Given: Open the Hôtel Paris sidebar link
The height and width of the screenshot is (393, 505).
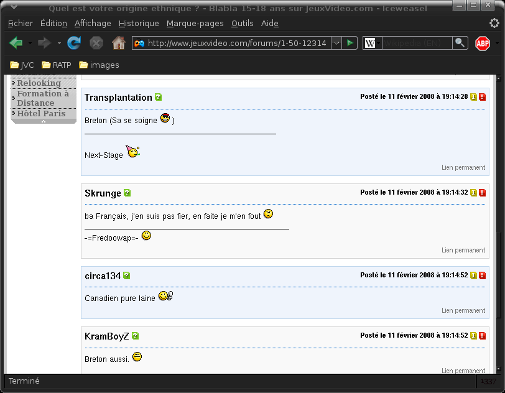Looking at the screenshot, I should pyautogui.click(x=41, y=113).
